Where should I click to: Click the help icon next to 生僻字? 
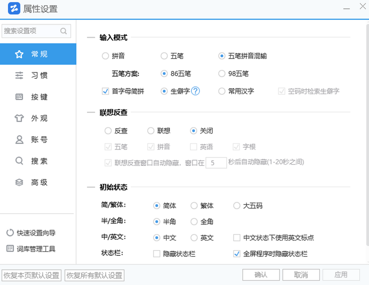(196, 91)
